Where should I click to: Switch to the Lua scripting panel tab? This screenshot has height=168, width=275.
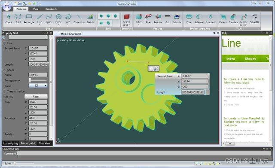coord(11,143)
